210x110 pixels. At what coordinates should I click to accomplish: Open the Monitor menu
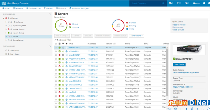61,8
